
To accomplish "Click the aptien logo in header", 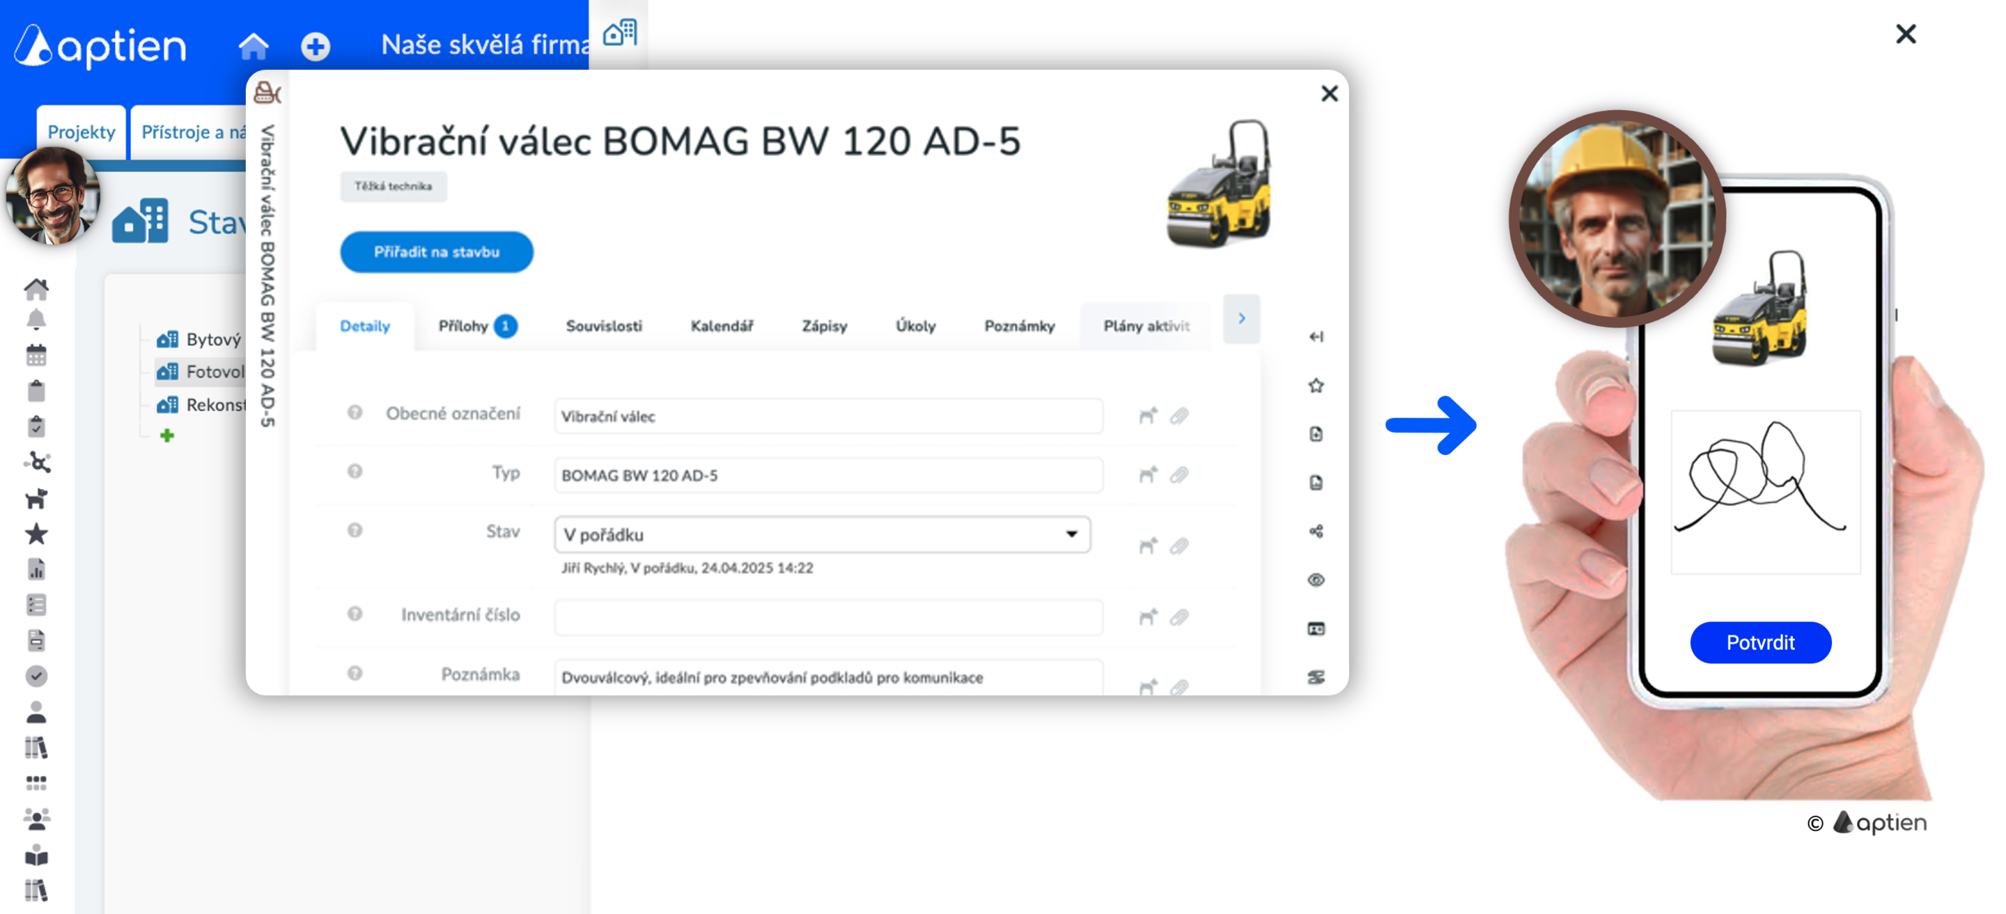I will pyautogui.click(x=100, y=46).
